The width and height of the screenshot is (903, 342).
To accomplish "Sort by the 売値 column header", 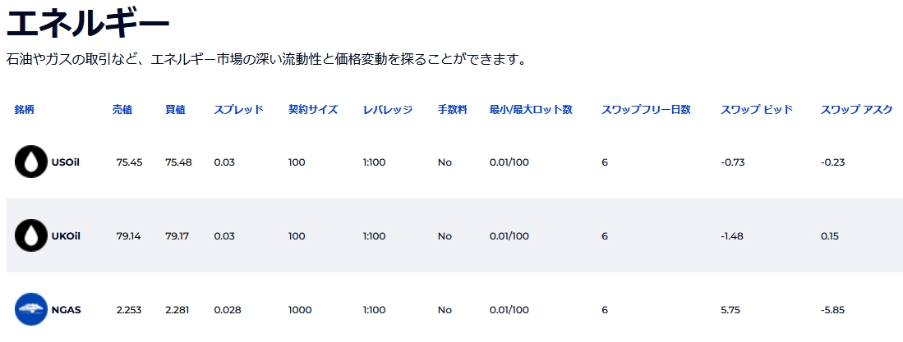I will pyautogui.click(x=122, y=110).
